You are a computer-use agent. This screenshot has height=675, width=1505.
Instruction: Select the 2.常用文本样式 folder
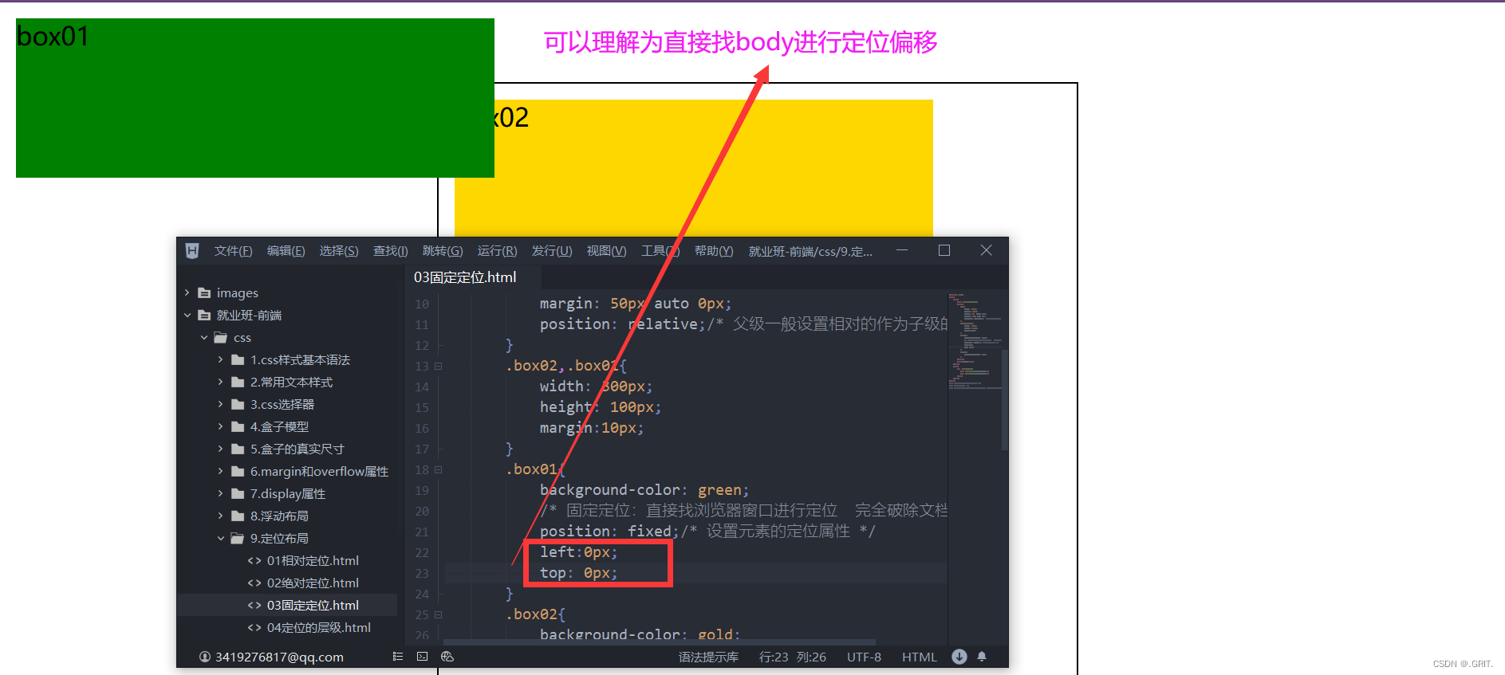291,383
